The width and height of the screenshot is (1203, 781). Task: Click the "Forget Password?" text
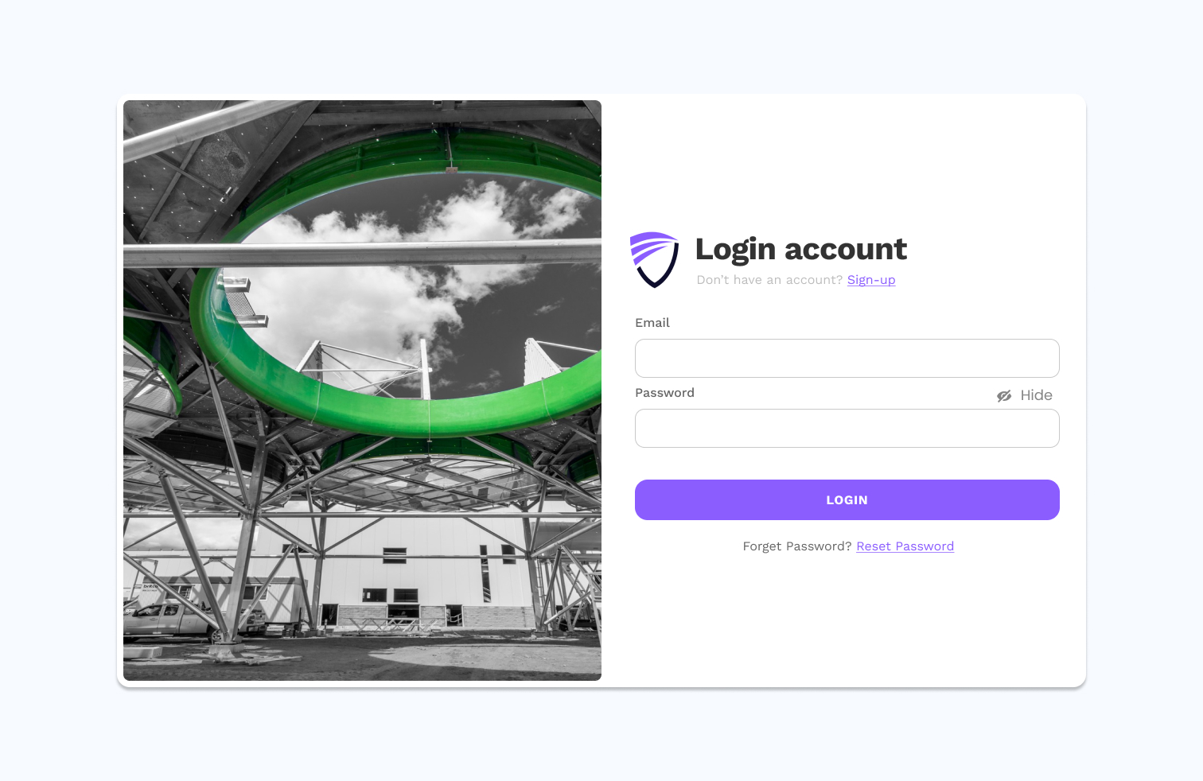click(797, 546)
